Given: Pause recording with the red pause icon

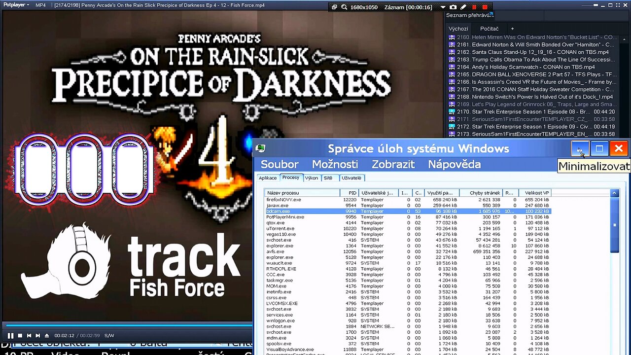Looking at the screenshot, I should [474, 7].
